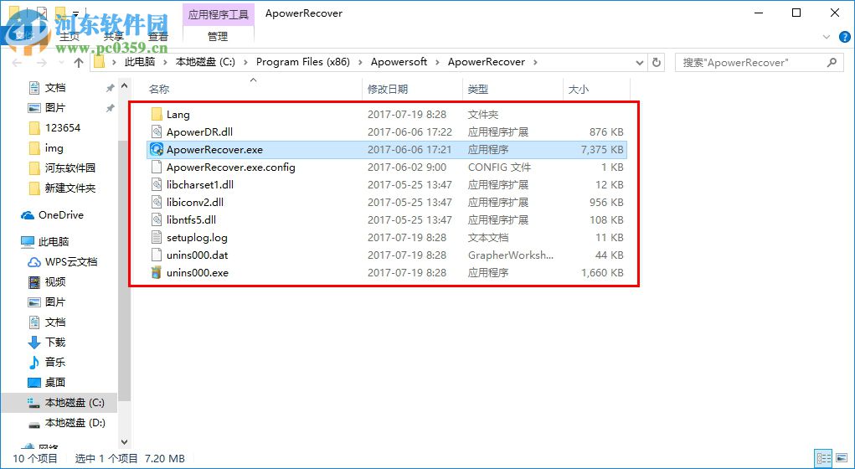Open the Lang folder icon
Image resolution: width=855 pixels, height=469 pixels.
click(x=157, y=115)
